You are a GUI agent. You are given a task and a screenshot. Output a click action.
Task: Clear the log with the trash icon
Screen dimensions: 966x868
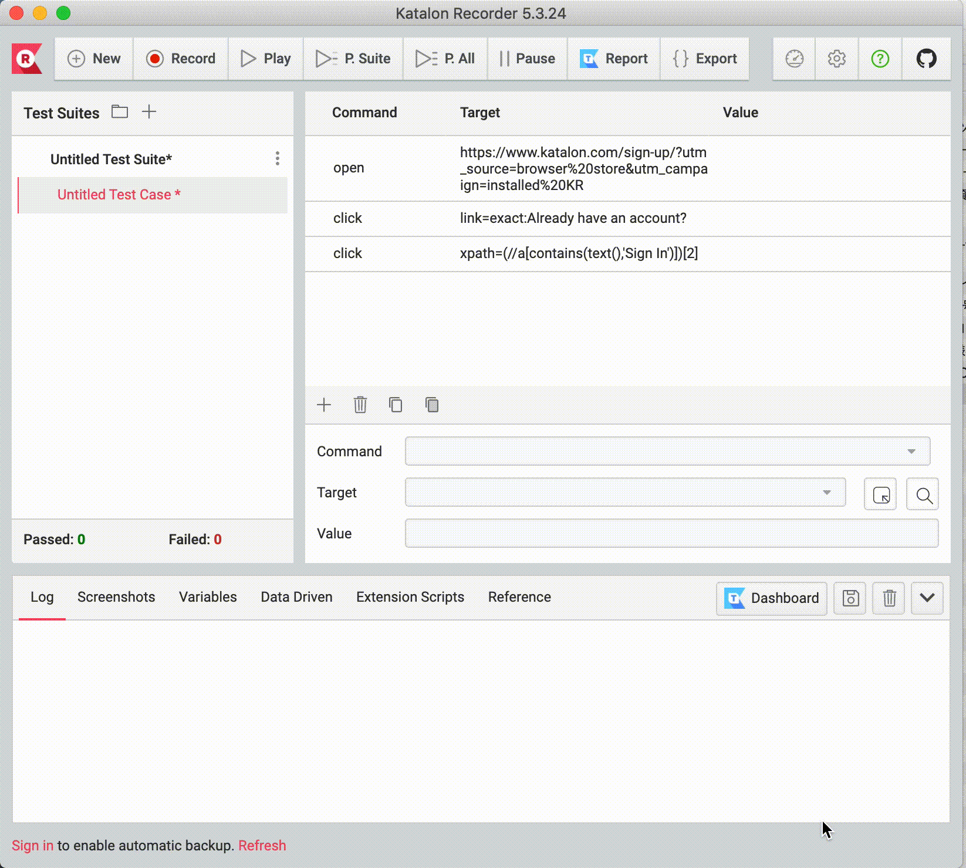coord(889,598)
